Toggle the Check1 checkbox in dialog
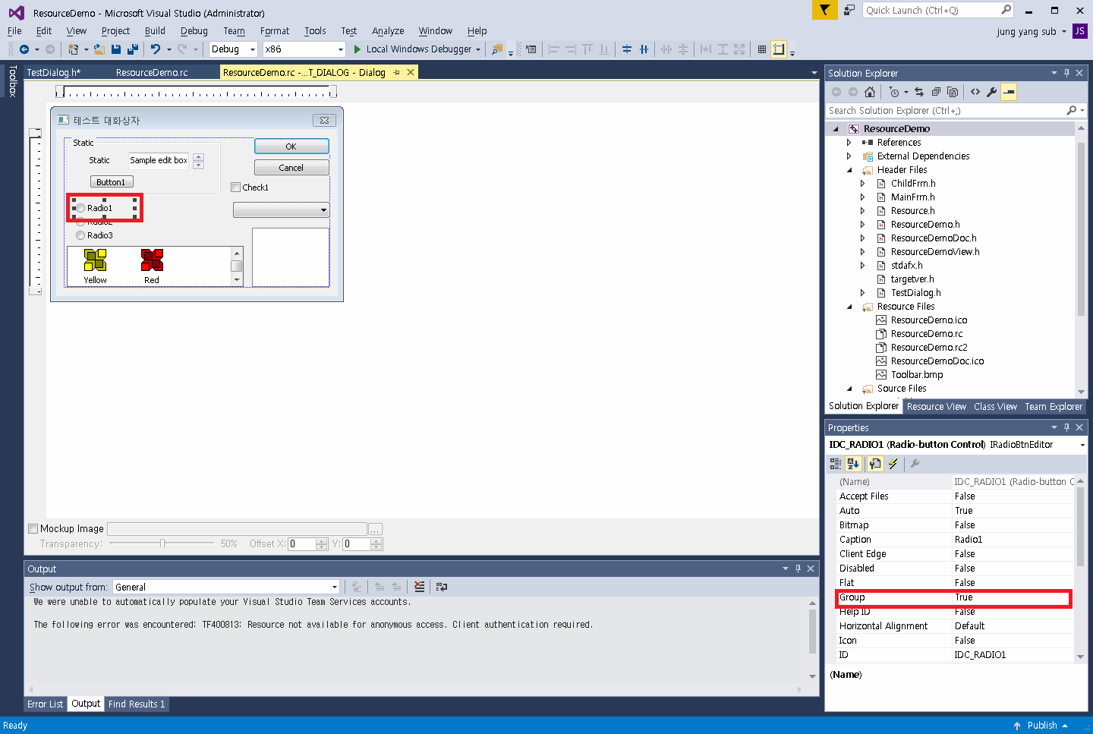The image size is (1093, 734). [235, 187]
